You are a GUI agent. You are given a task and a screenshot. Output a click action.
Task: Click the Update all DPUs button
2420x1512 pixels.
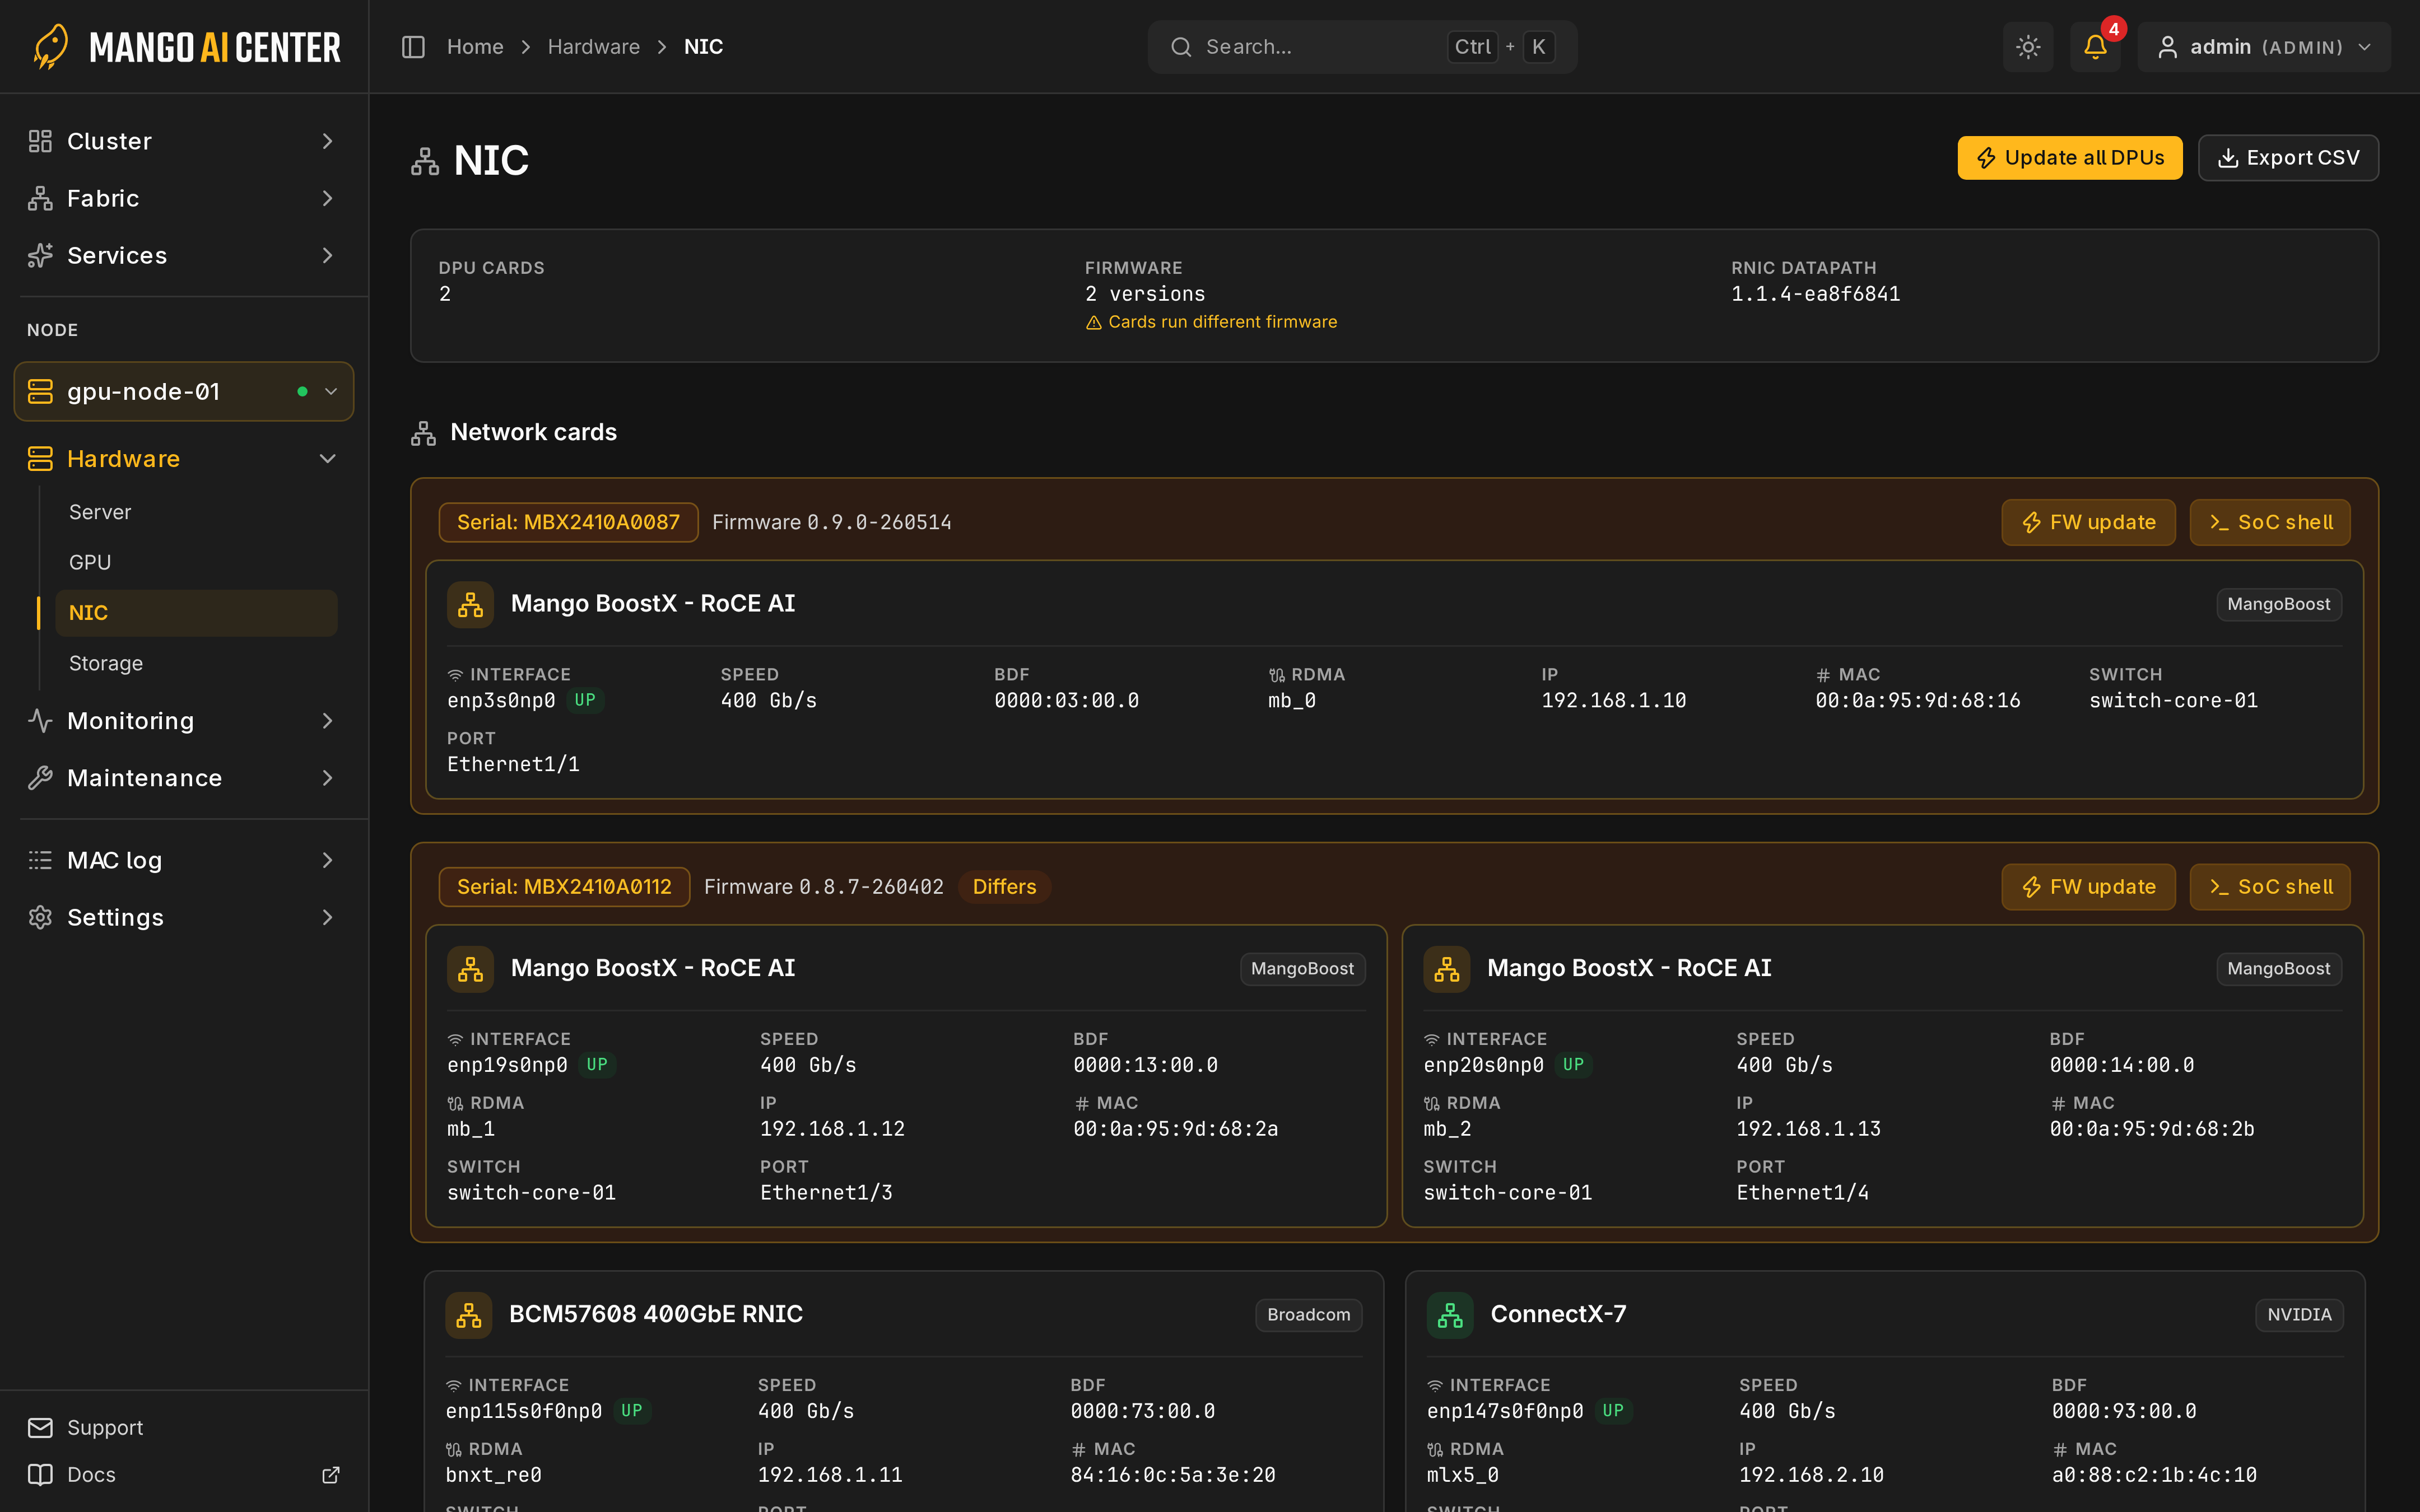pyautogui.click(x=2070, y=158)
